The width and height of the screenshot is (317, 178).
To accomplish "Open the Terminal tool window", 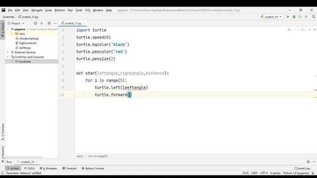I will tap(69, 168).
